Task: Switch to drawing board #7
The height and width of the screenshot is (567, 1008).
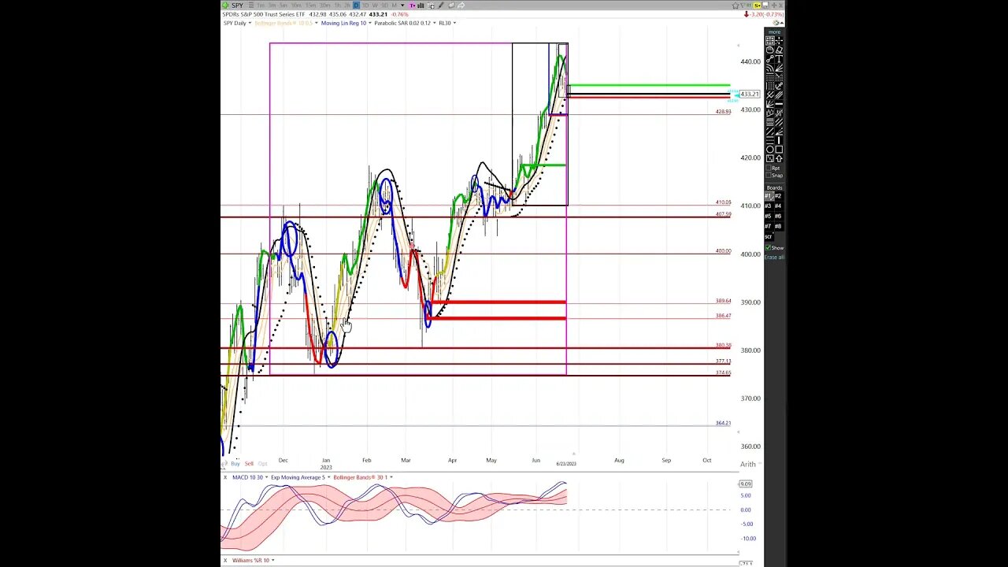Action: click(769, 224)
